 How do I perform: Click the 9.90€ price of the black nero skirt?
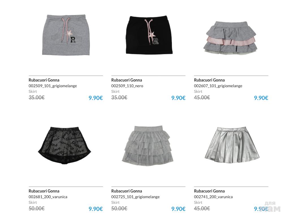point(178,98)
